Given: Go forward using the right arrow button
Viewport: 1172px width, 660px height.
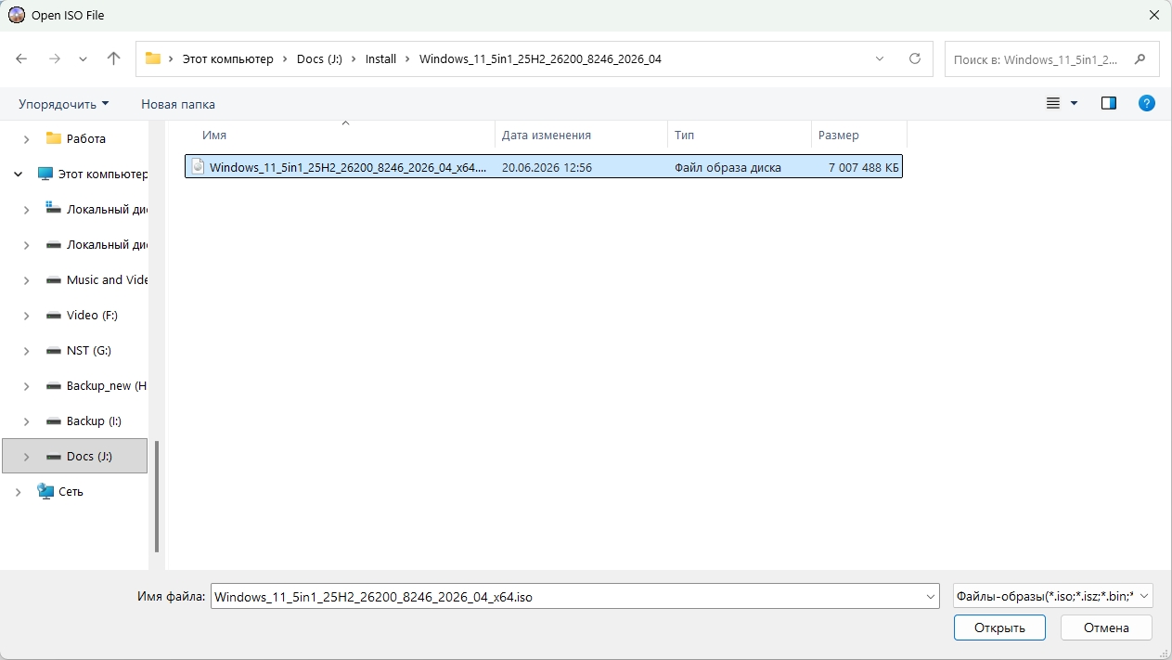Looking at the screenshot, I should click(55, 58).
